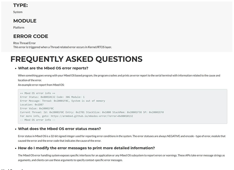The height and width of the screenshot is (170, 234).
Task: Click the armmbed.github.io mbedos-error URL
Action: [92, 116]
